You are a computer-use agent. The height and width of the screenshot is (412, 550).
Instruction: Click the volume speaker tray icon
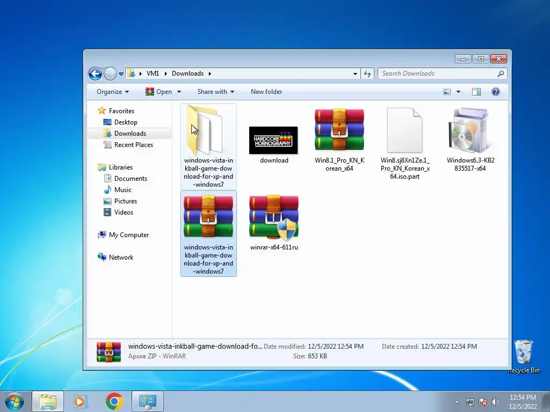coord(496,402)
